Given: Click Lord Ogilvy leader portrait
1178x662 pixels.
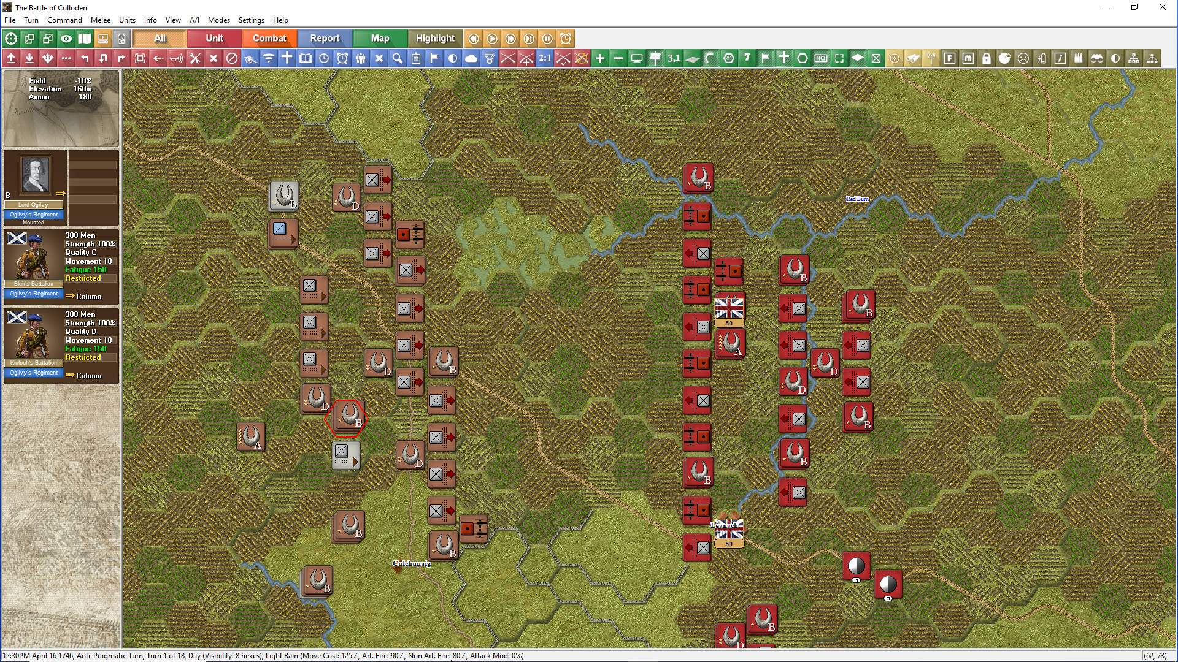Looking at the screenshot, I should [x=36, y=175].
